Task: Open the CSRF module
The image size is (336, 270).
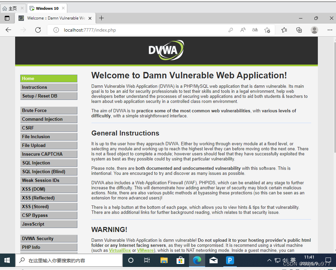Action: 49,128
